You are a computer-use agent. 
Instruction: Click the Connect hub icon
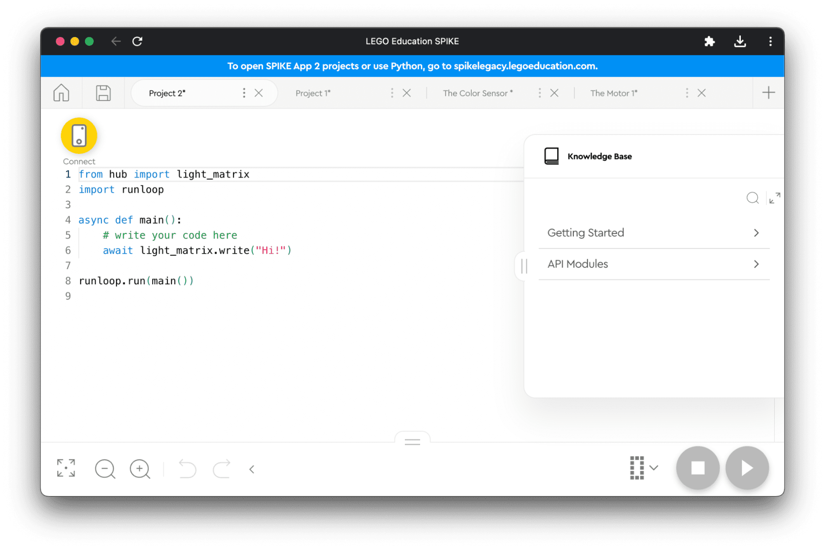coord(79,136)
